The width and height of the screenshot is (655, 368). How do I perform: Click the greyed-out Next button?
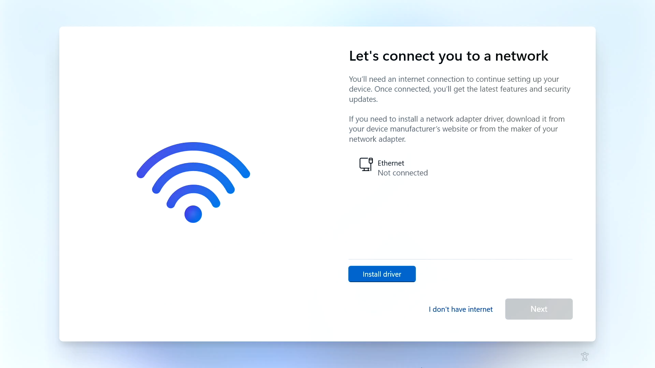pyautogui.click(x=539, y=309)
